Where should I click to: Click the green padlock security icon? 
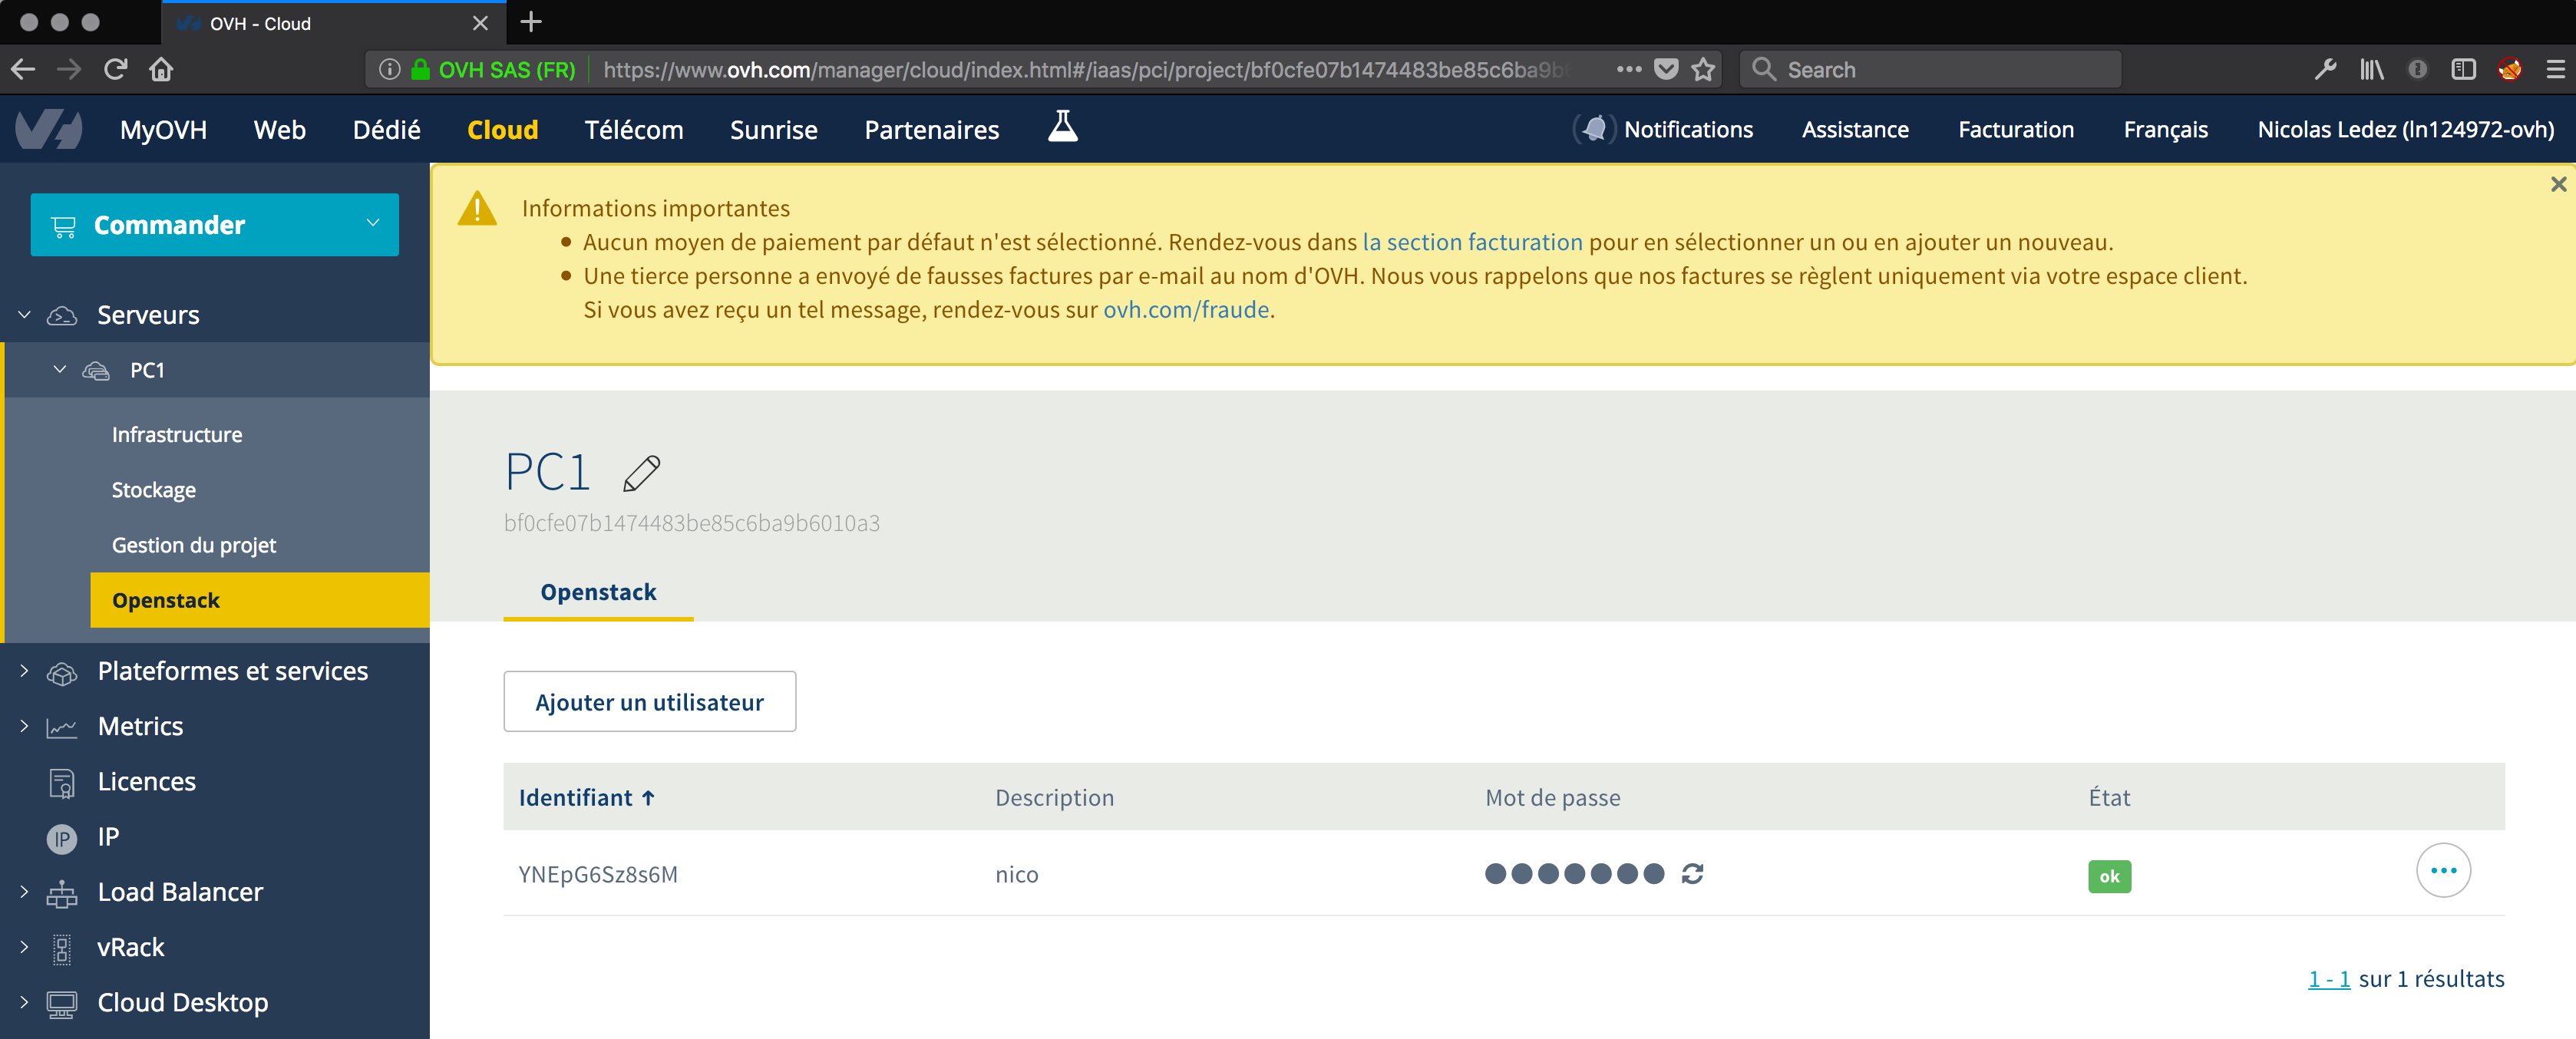coord(421,69)
